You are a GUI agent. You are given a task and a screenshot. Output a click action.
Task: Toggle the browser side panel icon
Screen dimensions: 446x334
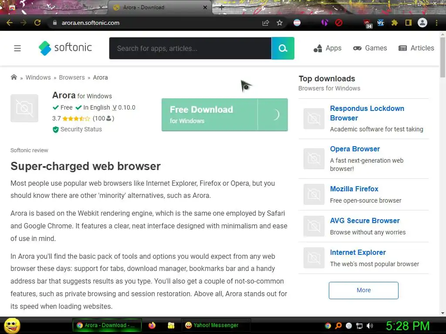(409, 23)
